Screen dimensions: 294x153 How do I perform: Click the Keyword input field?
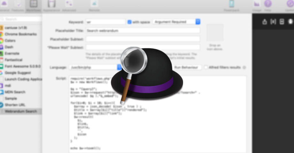[x=105, y=22]
